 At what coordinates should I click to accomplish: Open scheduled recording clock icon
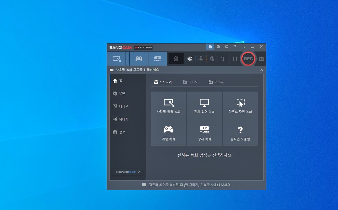tap(227, 47)
